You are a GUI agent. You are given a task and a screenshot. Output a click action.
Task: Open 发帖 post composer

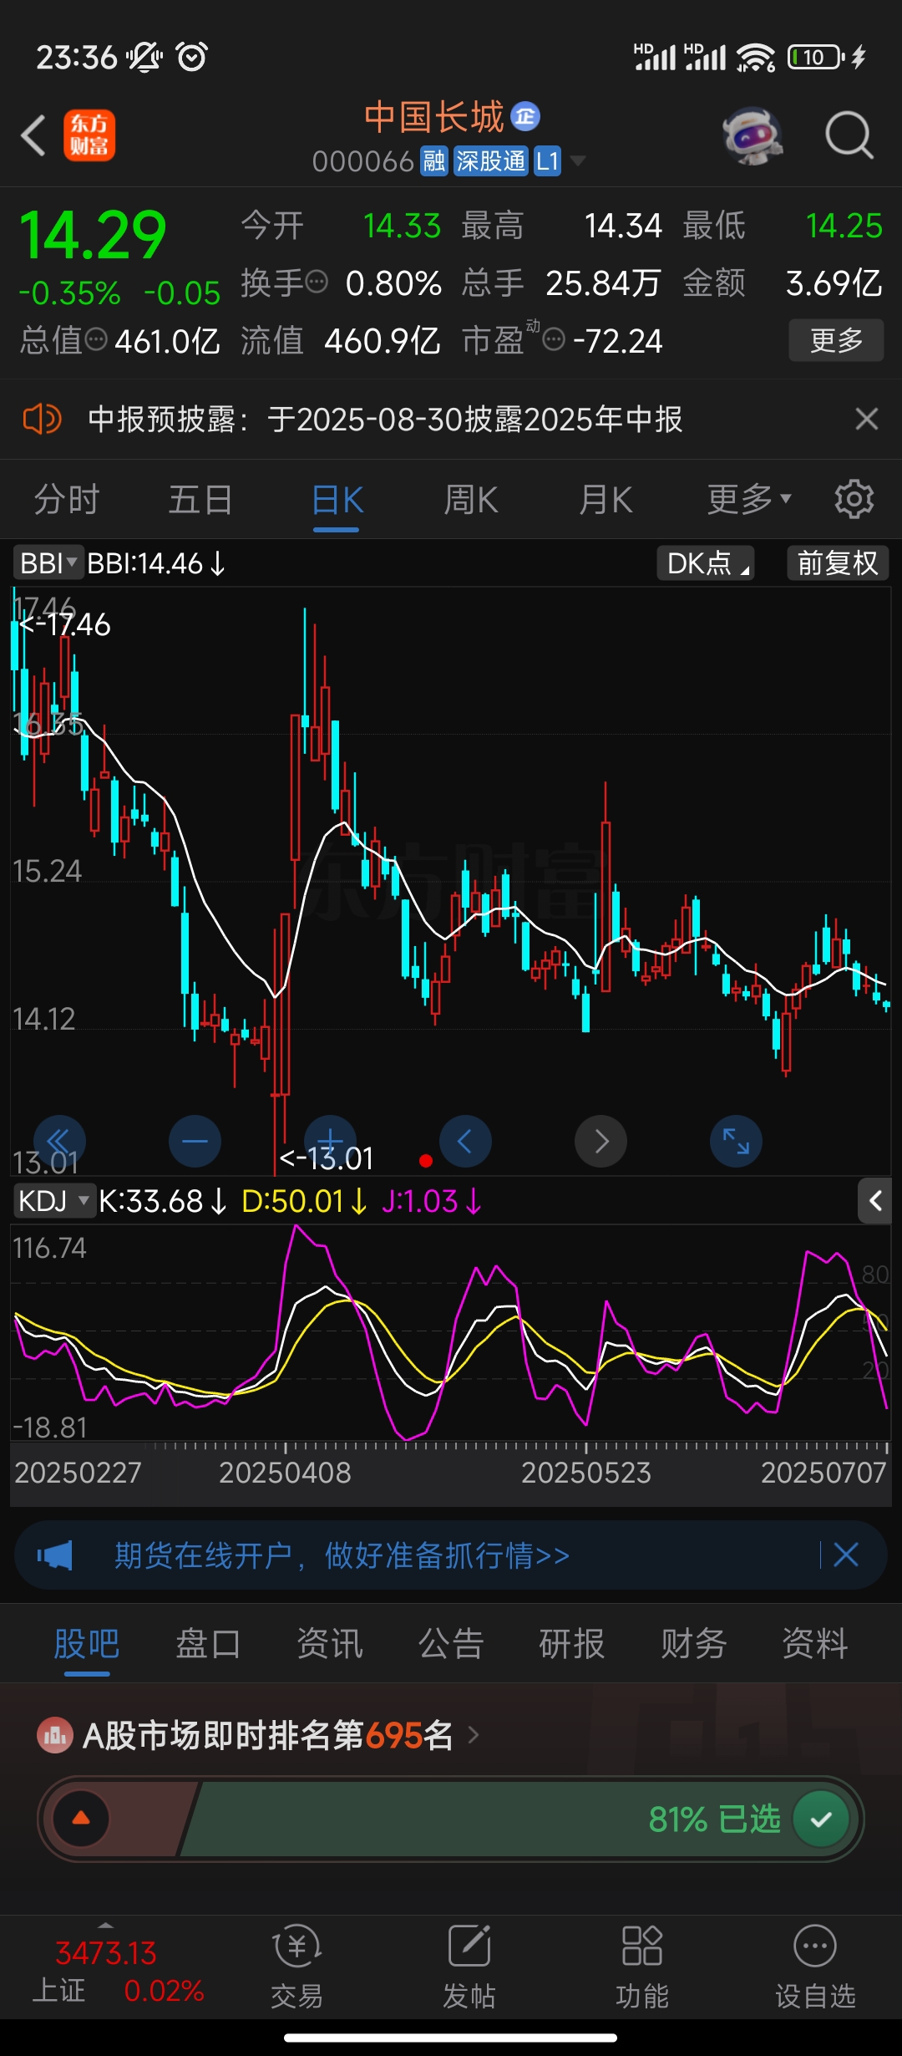[469, 1967]
